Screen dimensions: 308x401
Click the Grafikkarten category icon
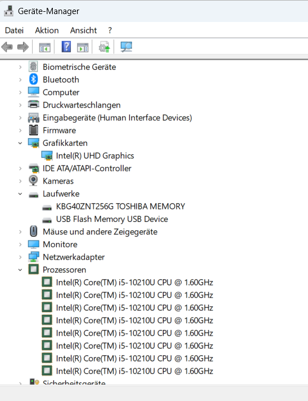pyautogui.click(x=33, y=143)
